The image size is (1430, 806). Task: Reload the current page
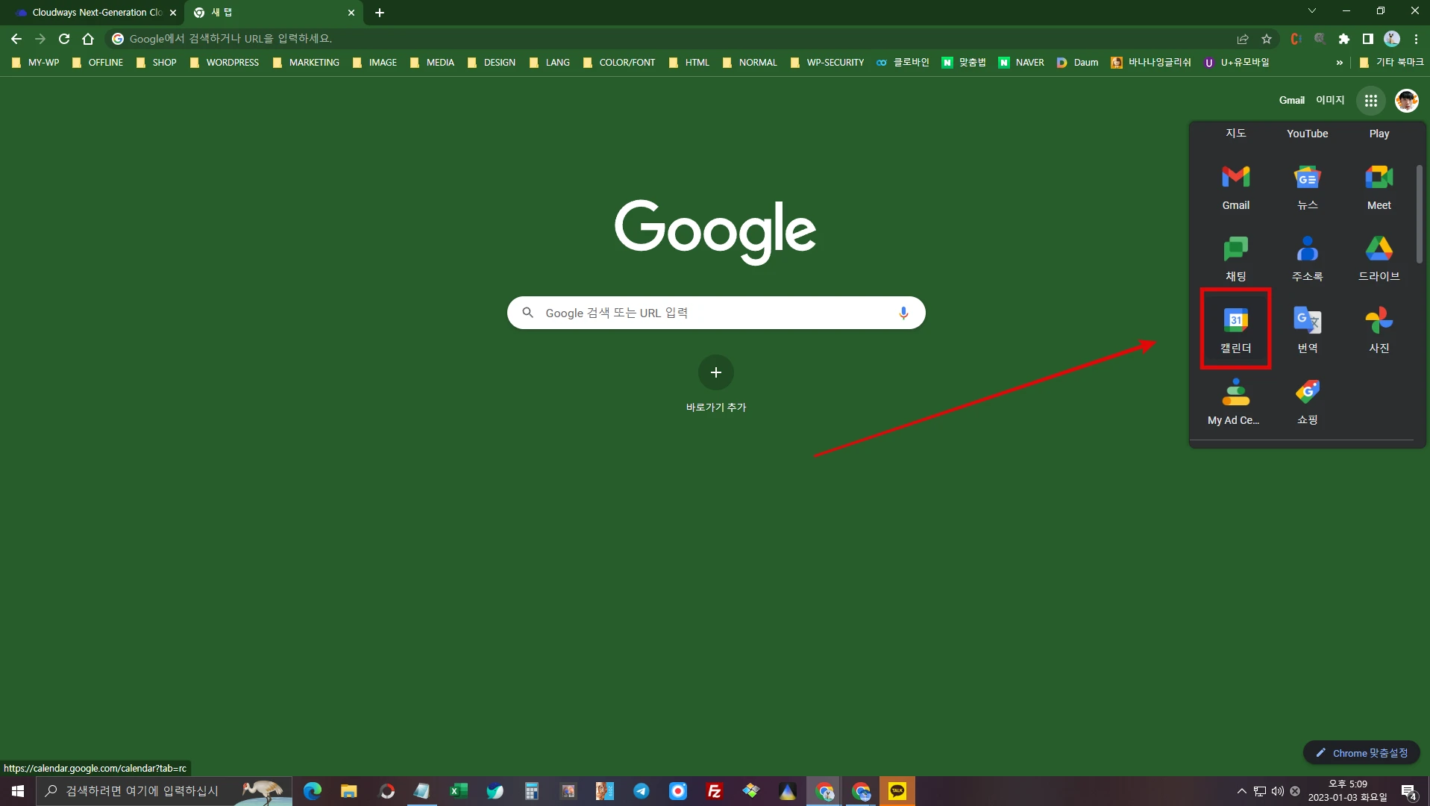[64, 39]
